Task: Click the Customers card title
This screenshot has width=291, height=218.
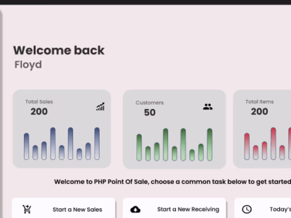Action: click(150, 103)
